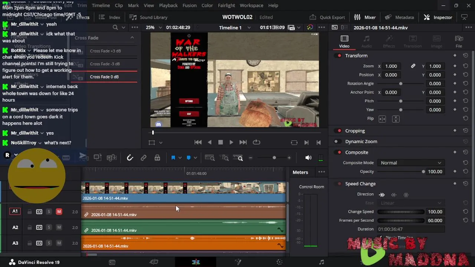The height and width of the screenshot is (267, 475).
Task: Mute the monitor speaker volume
Action: tap(308, 158)
